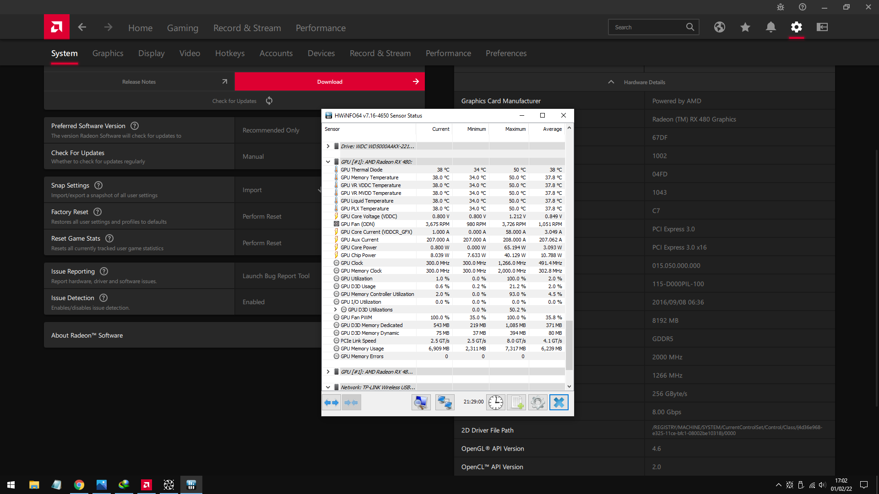Click HWiNFO scrollbar up arrow
Screen dimensions: 879x494
pos(570,128)
